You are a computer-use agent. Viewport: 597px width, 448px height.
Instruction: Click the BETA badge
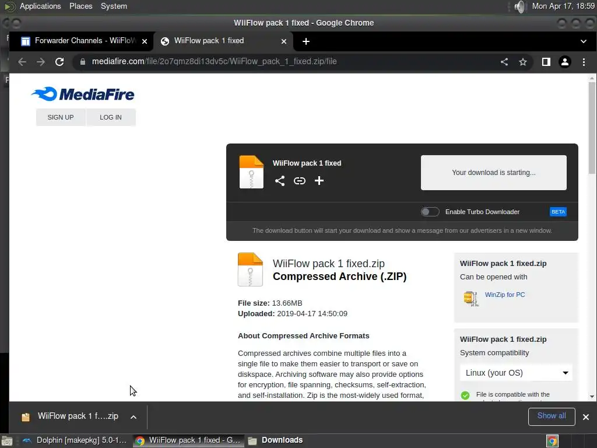click(558, 212)
